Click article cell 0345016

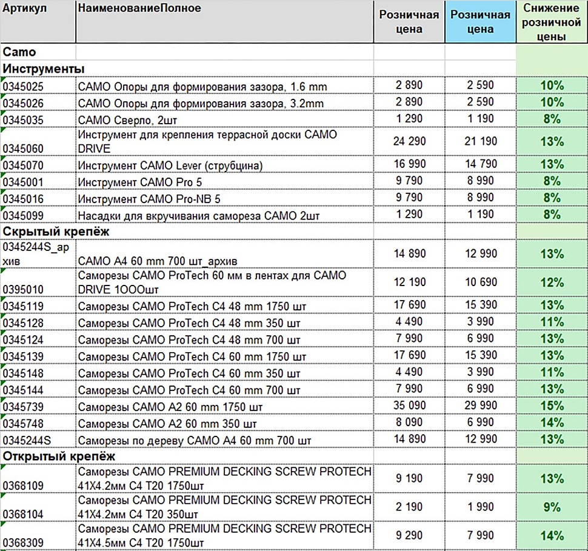click(38, 198)
